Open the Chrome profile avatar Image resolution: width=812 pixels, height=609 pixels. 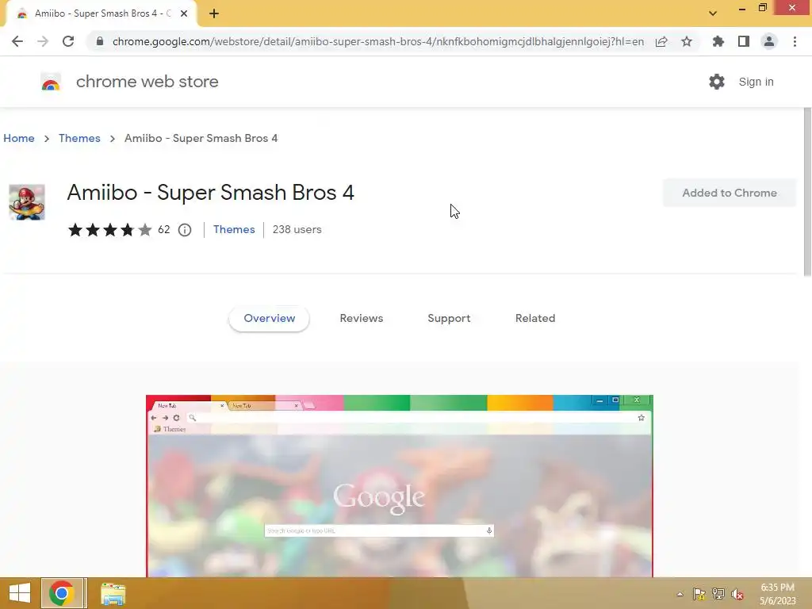click(769, 41)
